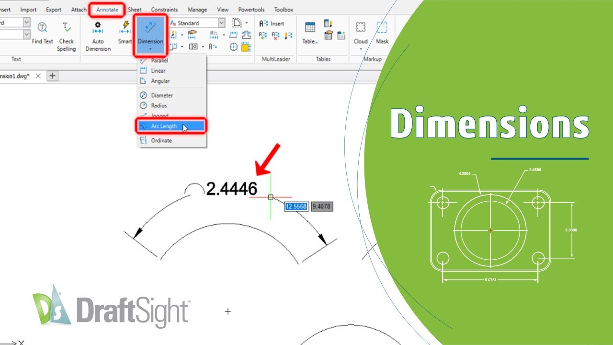Click the 2.4446 arc length dimension text

click(231, 189)
